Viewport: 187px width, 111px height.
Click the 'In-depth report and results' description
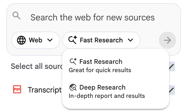107,96
